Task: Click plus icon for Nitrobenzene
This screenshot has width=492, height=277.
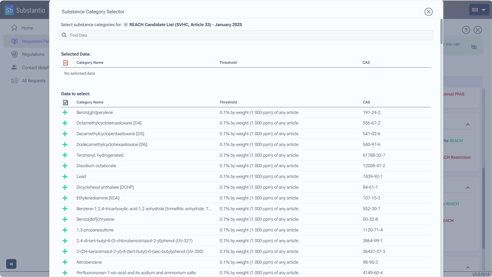Action: (65, 262)
